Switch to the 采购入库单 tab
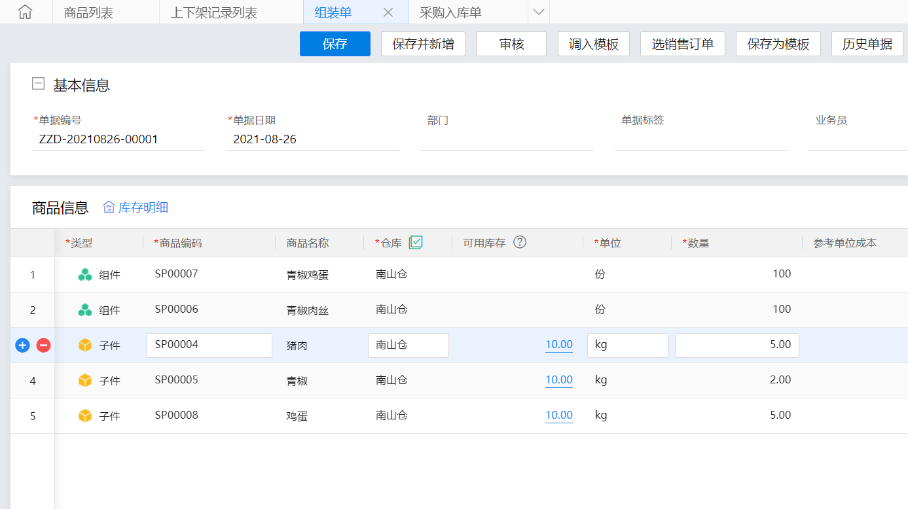 point(450,12)
